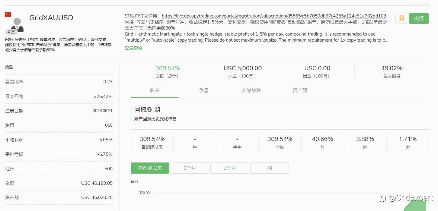The width and height of the screenshot is (438, 211).
Task: Choose the 3个月 period filter
Action: (190, 168)
